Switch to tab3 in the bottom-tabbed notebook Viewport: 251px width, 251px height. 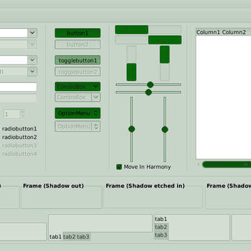tap(83, 237)
